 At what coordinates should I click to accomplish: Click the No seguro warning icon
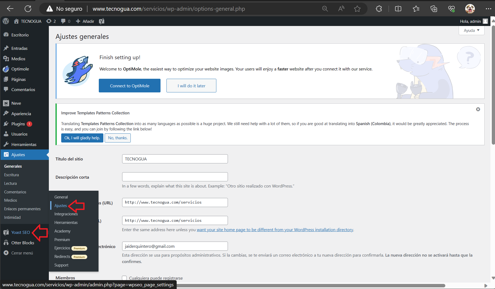coord(49,9)
